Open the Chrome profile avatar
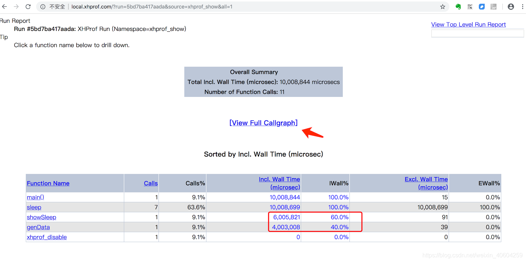Image resolution: width=526 pixels, height=262 pixels. [511, 7]
